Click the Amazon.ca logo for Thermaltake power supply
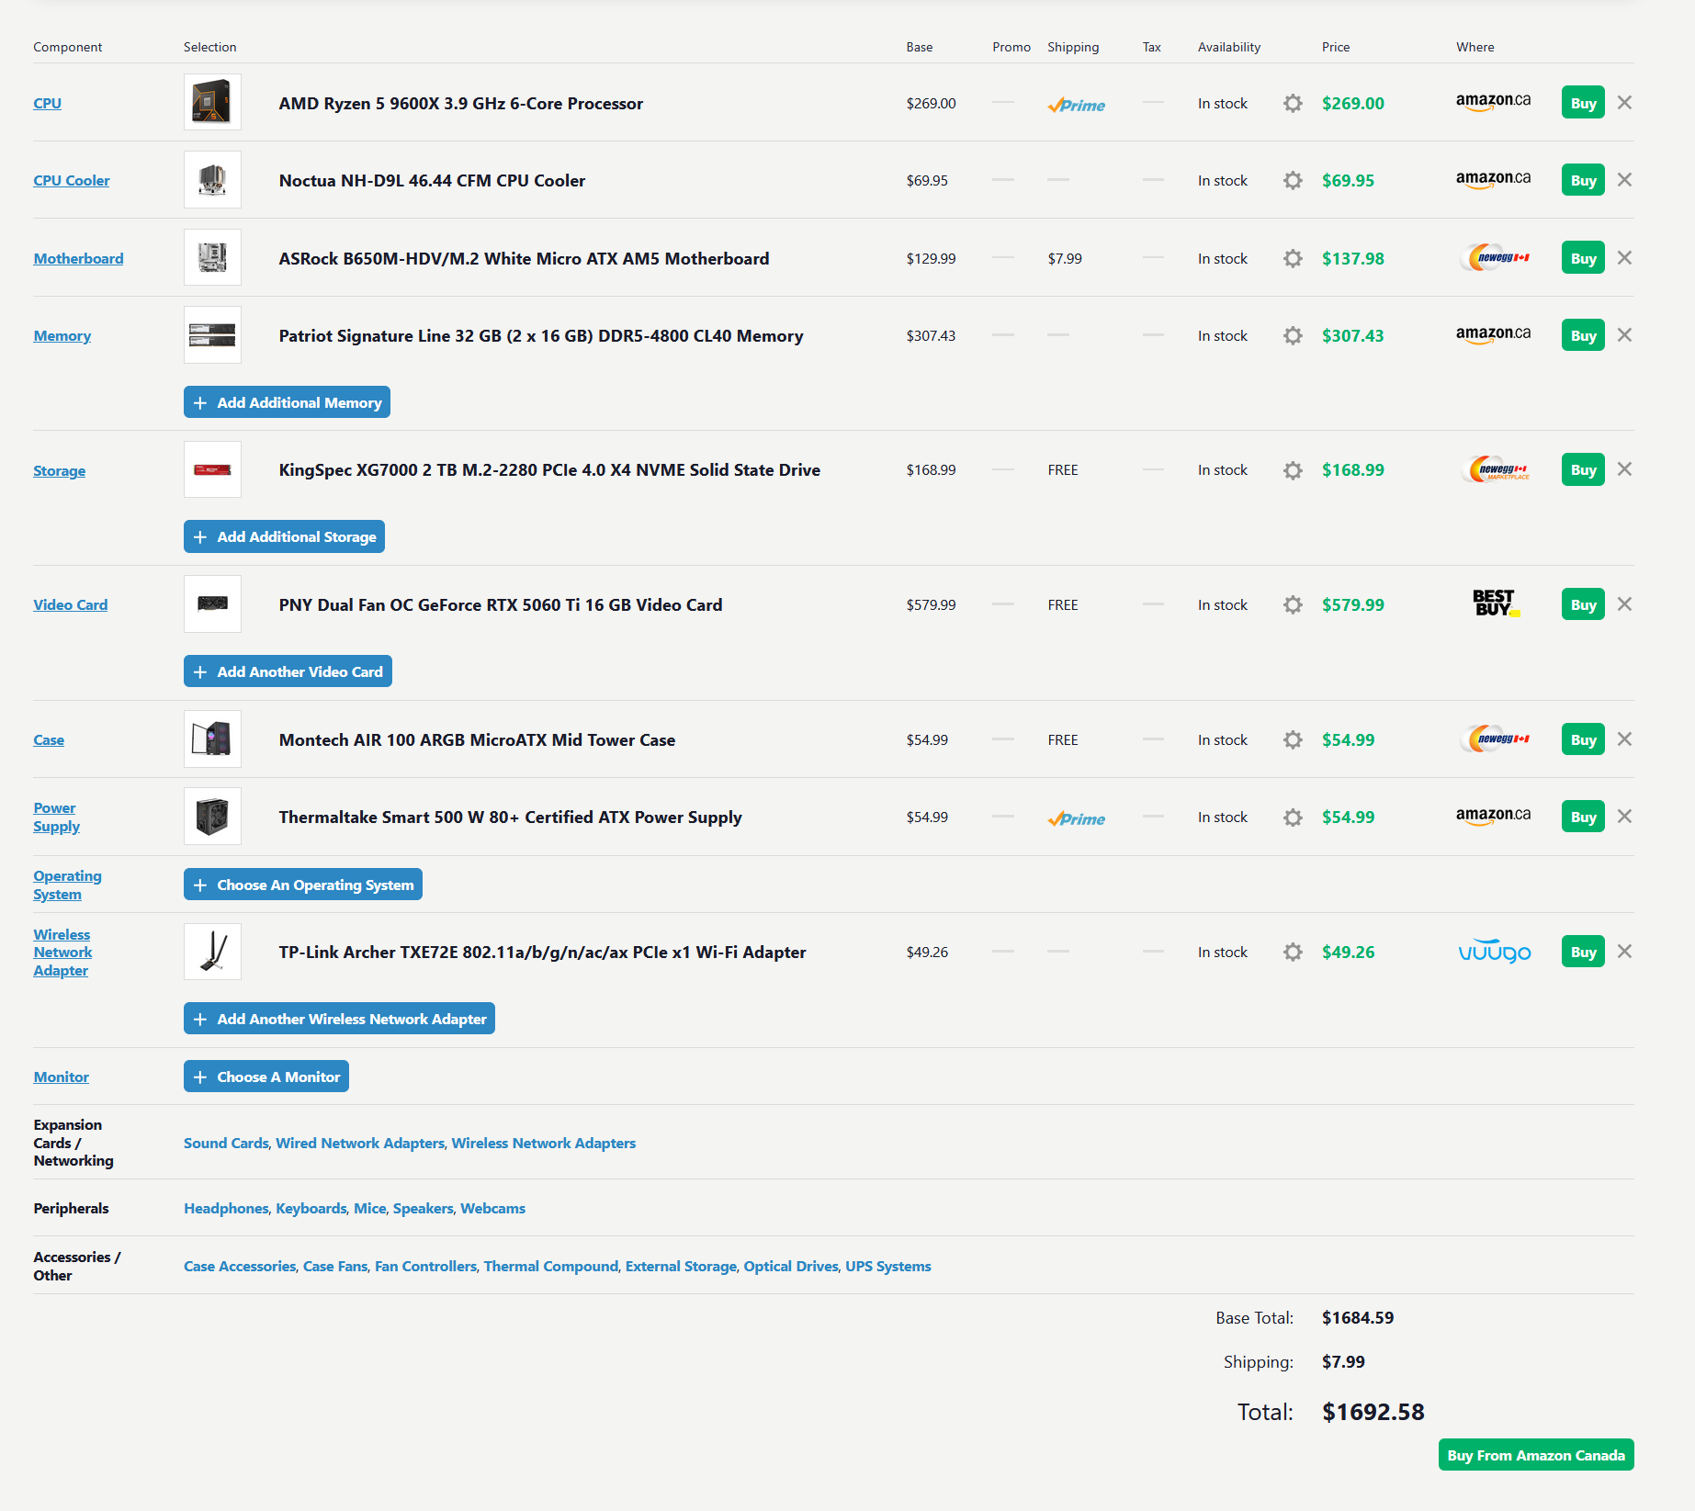Viewport: 1695px width, 1511px height. click(1493, 816)
